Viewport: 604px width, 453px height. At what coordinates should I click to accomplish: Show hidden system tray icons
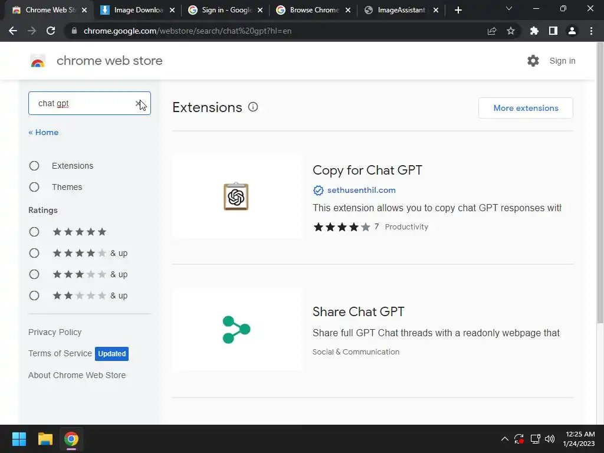[x=505, y=439]
